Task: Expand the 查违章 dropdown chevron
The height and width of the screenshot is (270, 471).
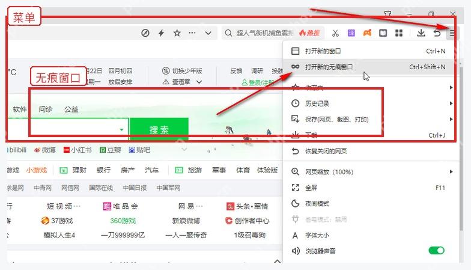Action: point(199,82)
